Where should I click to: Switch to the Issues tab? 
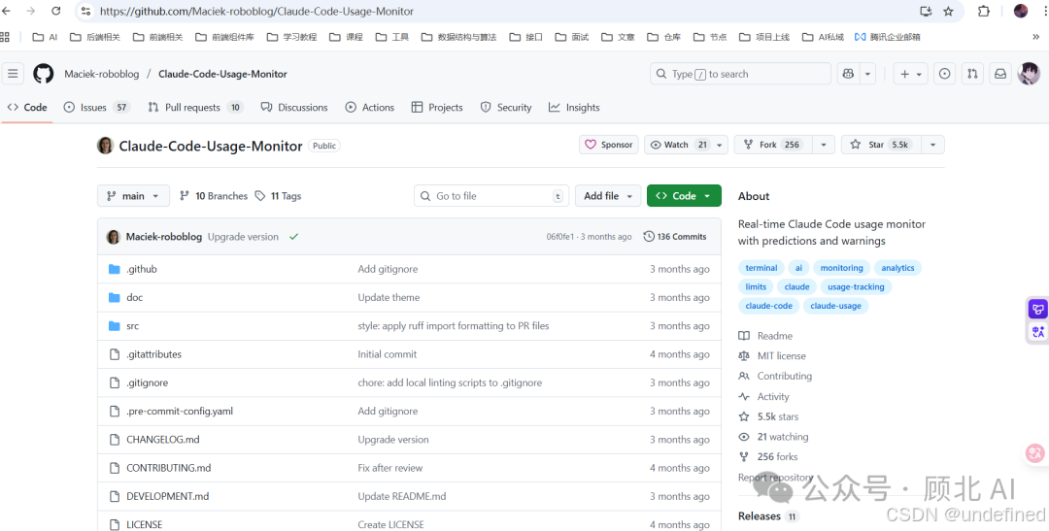pyautogui.click(x=96, y=107)
